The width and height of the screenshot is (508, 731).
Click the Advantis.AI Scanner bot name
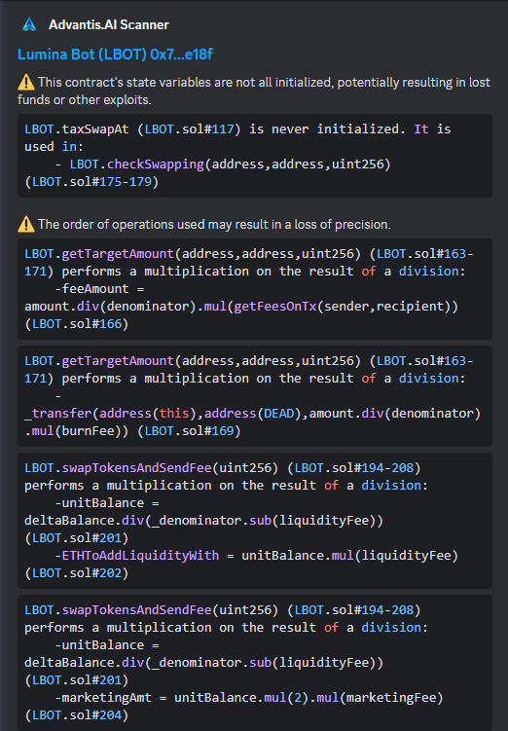click(x=109, y=24)
